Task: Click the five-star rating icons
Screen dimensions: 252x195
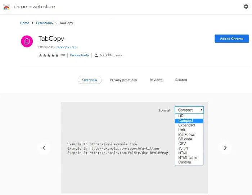Action: 49,55
